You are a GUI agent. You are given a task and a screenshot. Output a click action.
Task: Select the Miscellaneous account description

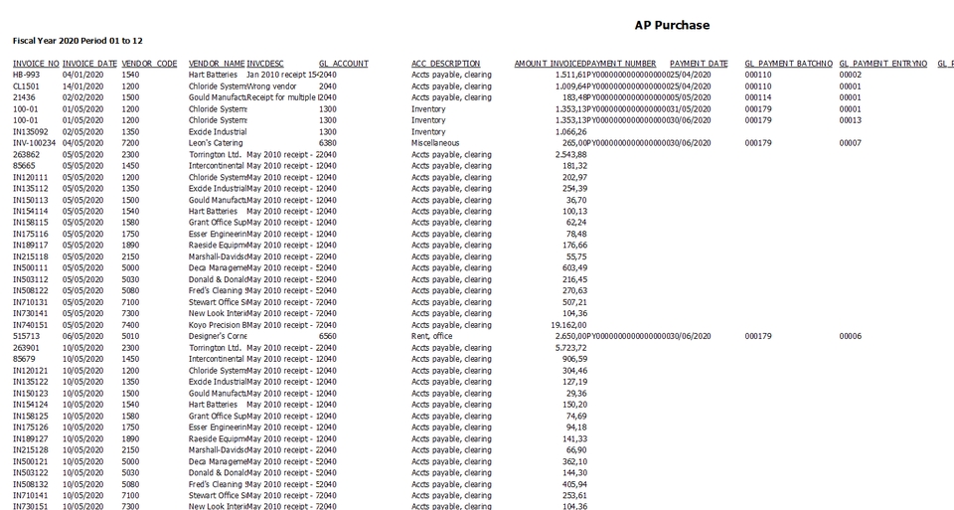click(435, 143)
